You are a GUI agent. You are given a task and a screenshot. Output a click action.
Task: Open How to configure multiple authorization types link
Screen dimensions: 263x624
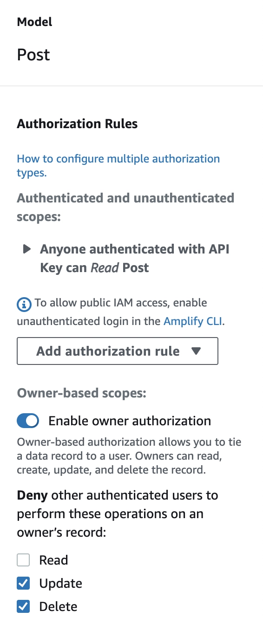[118, 166]
